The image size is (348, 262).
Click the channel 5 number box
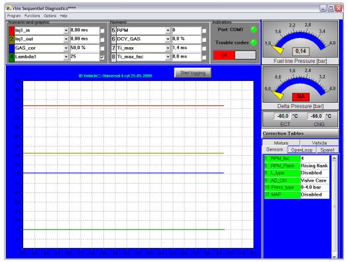tap(113, 31)
